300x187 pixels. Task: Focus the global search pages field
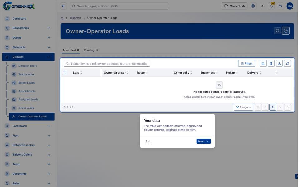[x=119, y=6]
